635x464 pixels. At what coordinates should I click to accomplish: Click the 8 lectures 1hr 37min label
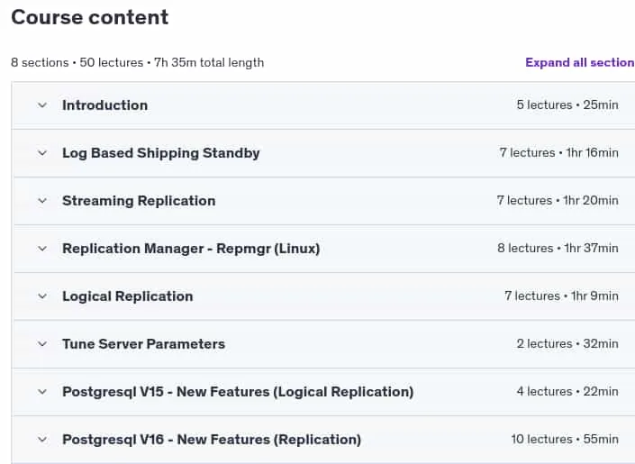pyautogui.click(x=558, y=248)
